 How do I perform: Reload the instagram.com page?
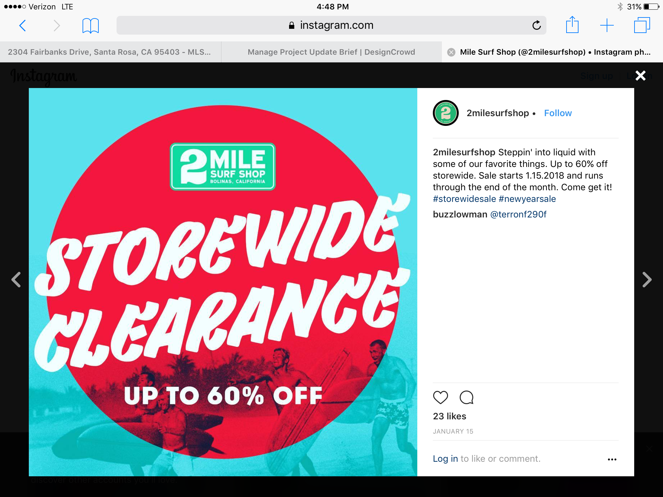[x=536, y=25]
